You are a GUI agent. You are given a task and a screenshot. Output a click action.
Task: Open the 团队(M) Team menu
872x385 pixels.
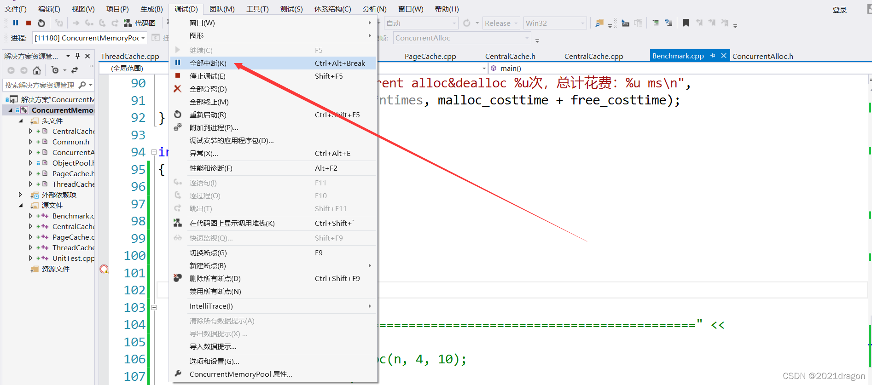pyautogui.click(x=222, y=9)
